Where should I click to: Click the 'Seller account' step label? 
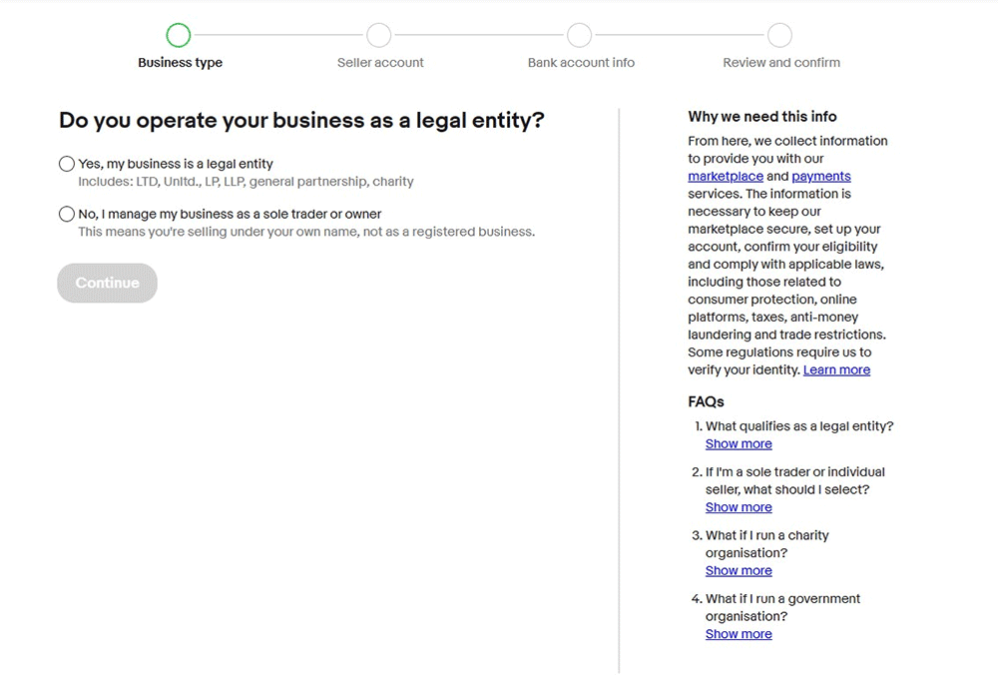[x=380, y=63]
